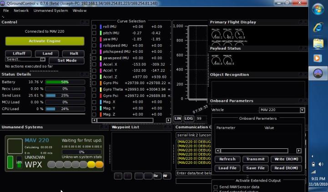Image resolution: width=328 pixels, height=192 pixels.
Task: Open the File menu
Action: click(6, 10)
